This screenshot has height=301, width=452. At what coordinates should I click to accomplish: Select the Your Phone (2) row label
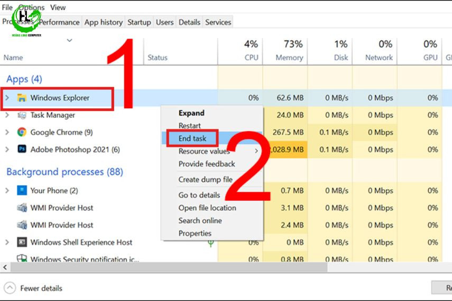(x=54, y=191)
